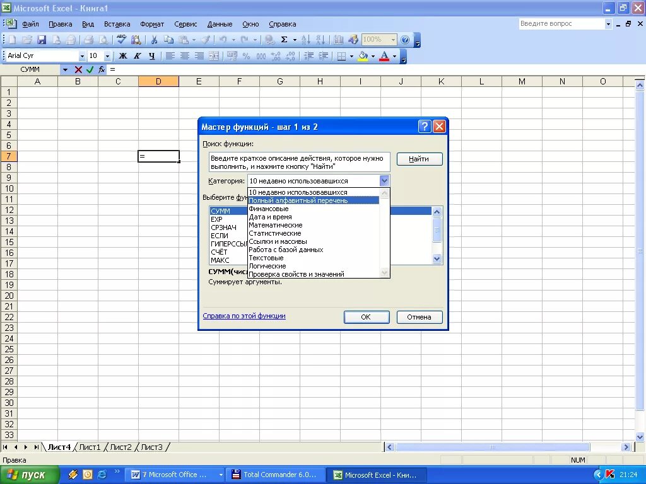The height and width of the screenshot is (484, 646).
Task: Open the Данные menu
Action: [220, 24]
